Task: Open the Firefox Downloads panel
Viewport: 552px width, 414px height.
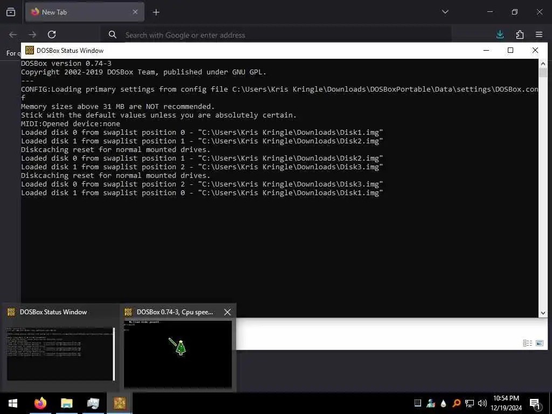Action: 500,34
